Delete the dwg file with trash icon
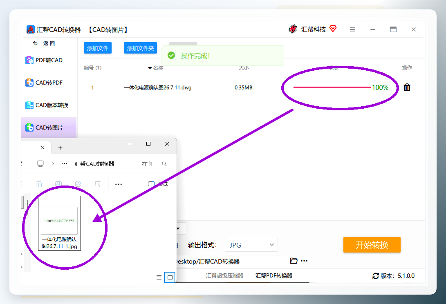 tap(407, 87)
